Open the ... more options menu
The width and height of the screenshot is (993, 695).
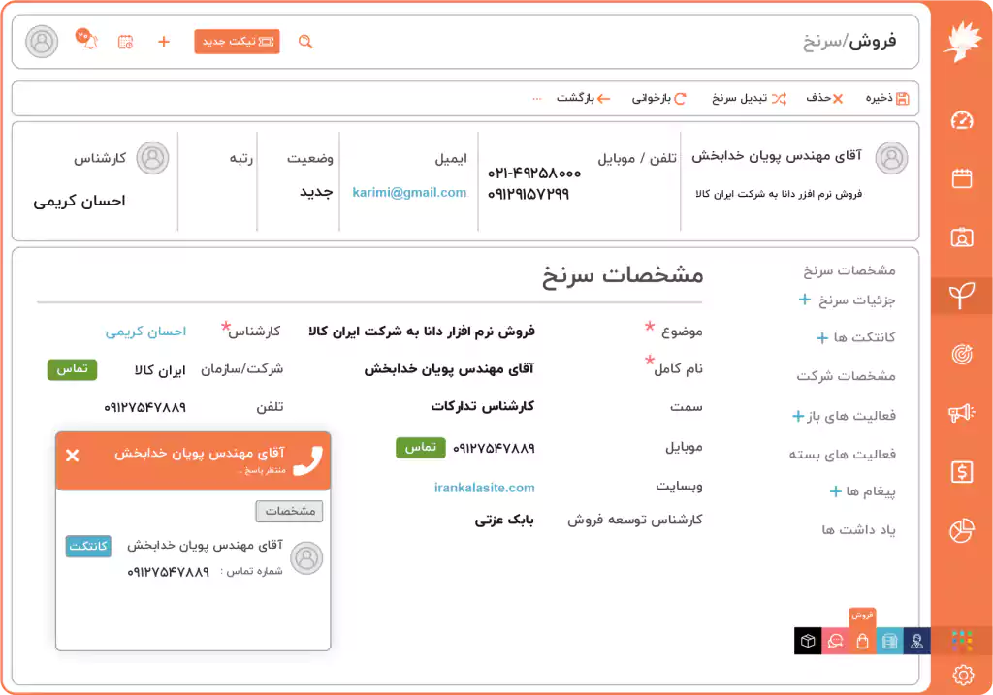538,97
